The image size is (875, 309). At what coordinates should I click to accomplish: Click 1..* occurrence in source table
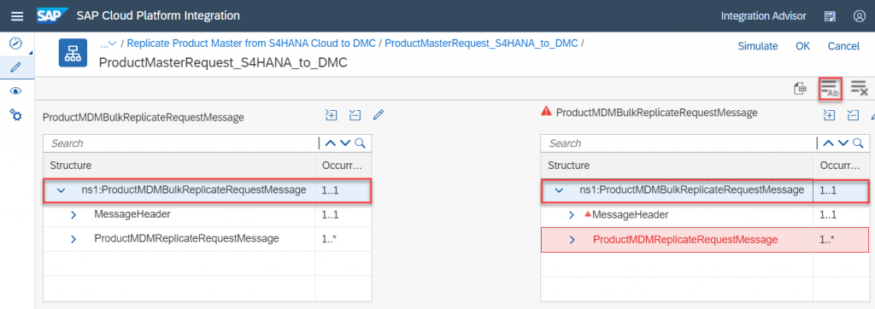pos(329,239)
